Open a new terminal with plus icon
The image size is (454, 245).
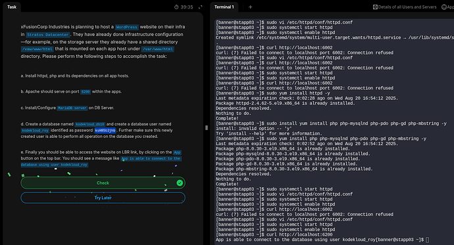coord(251,7)
